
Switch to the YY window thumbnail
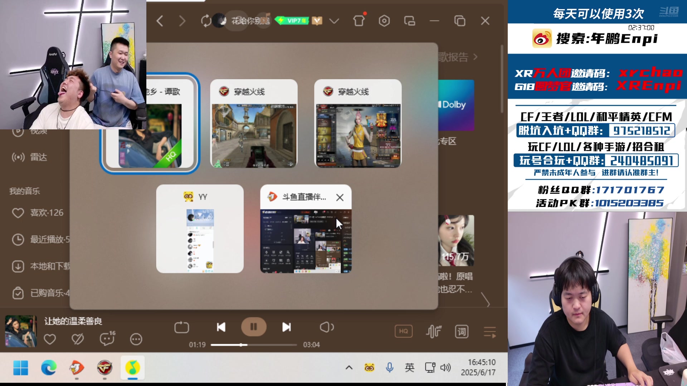tap(200, 229)
